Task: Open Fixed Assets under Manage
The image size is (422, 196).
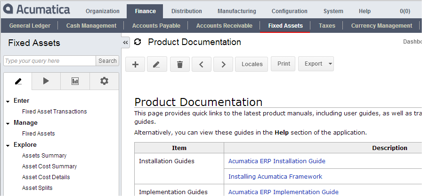Action: coord(39,133)
